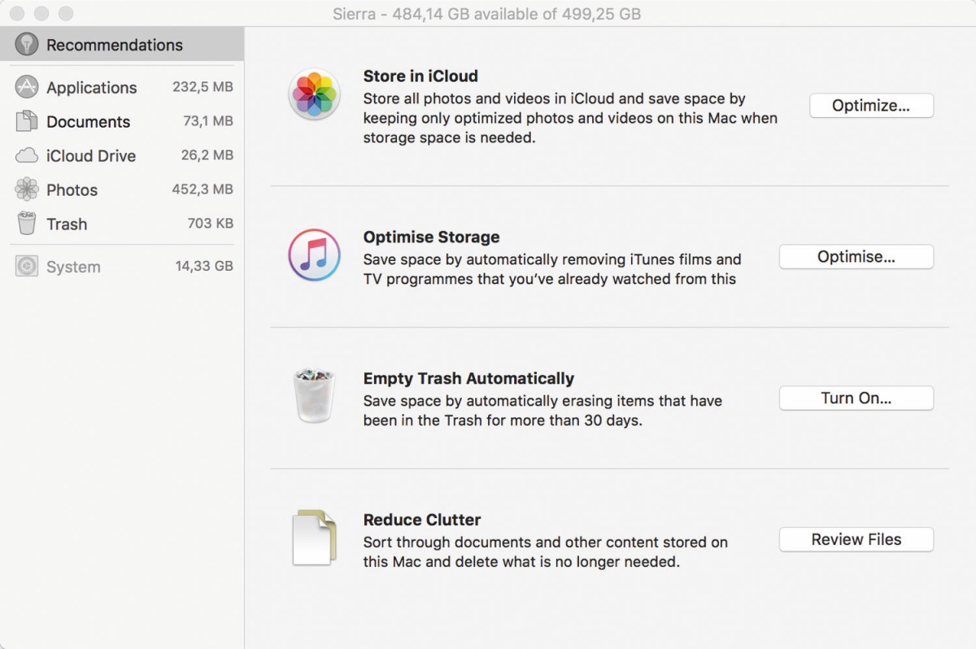Click the Photos flower sidebar icon
The image size is (976, 649).
pyautogui.click(x=27, y=189)
